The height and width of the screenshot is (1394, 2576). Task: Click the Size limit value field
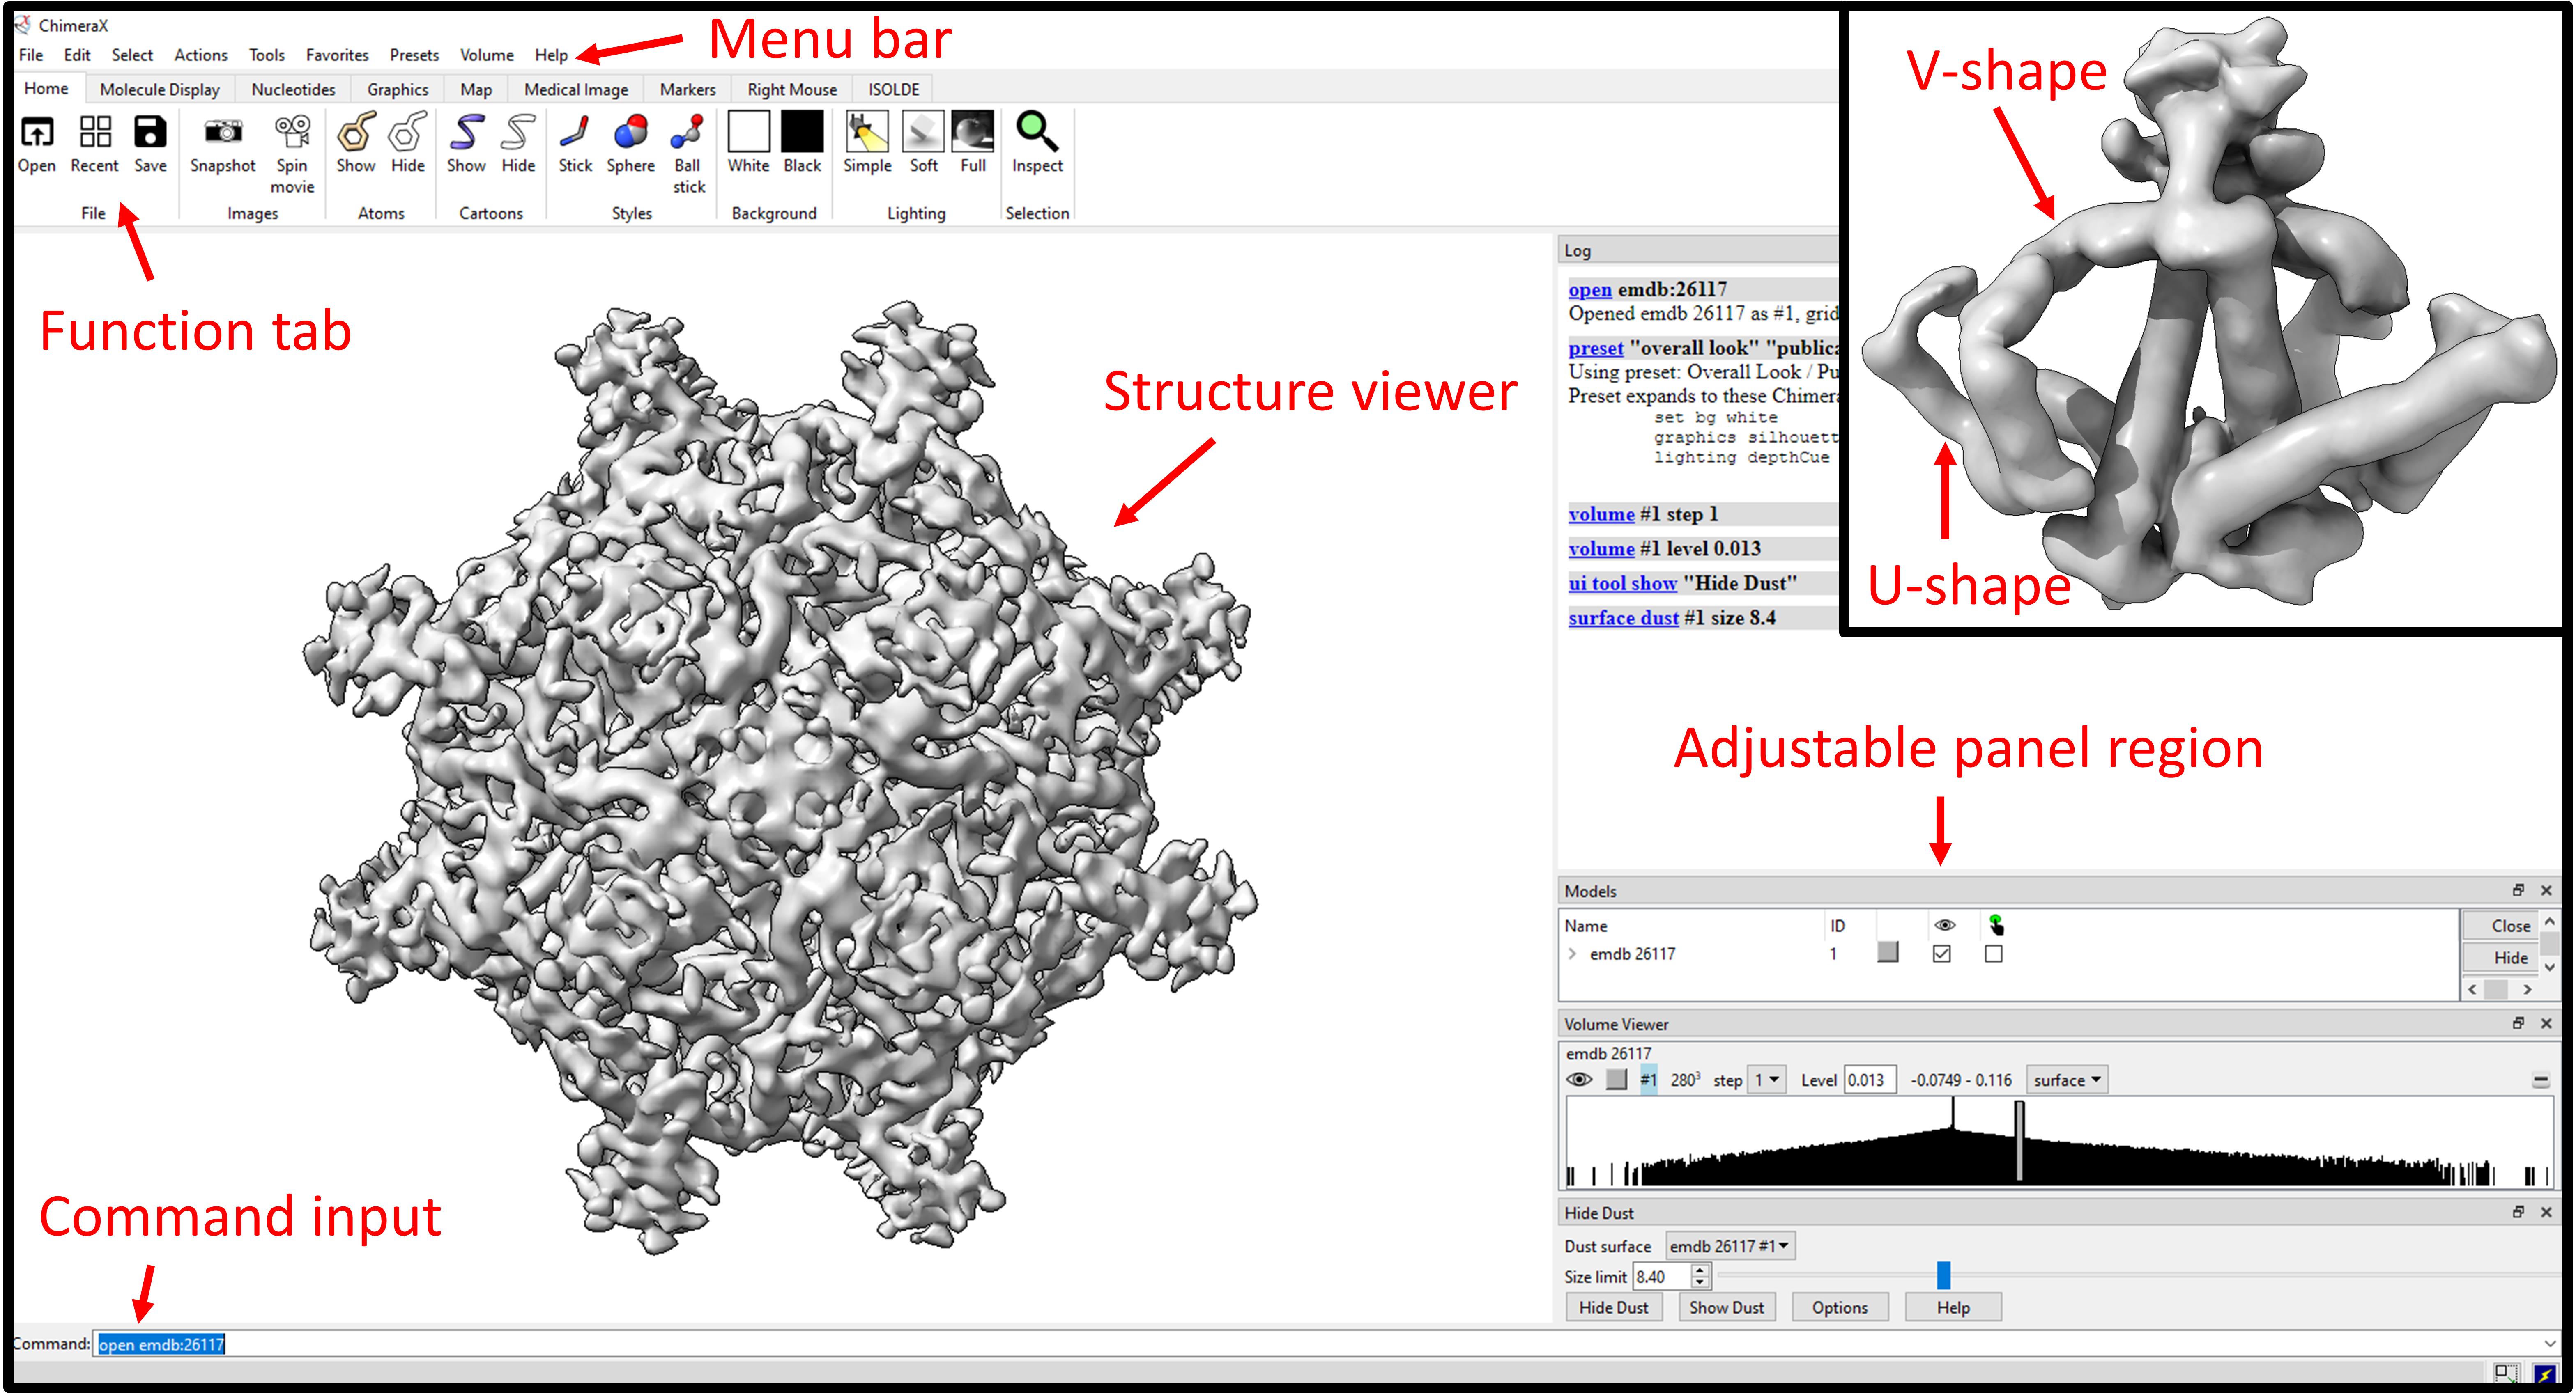pos(1662,1276)
